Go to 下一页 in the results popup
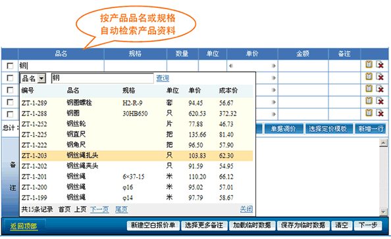The image size is (391, 239). point(99,209)
